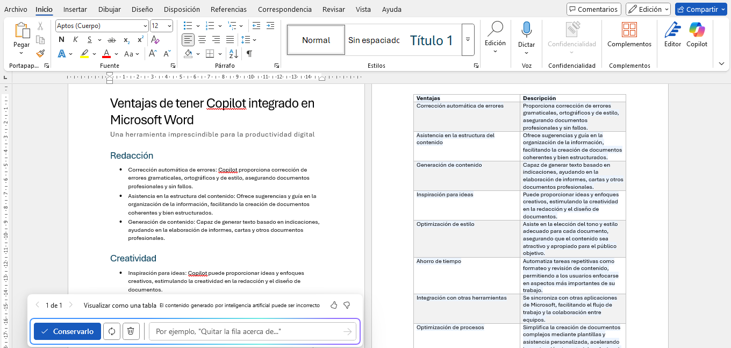Go to previous Copilot draft arrow
Image resolution: width=731 pixels, height=348 pixels.
[37, 305]
